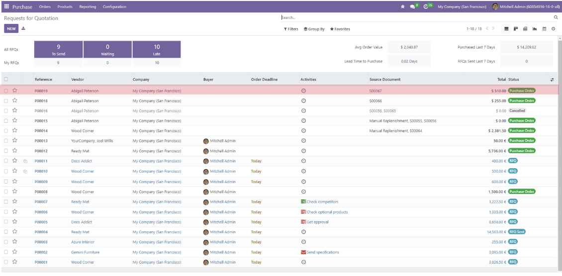Screen dimensions: 562x276
Task: Tick the checkbox for row P00014
Action: coord(6,131)
